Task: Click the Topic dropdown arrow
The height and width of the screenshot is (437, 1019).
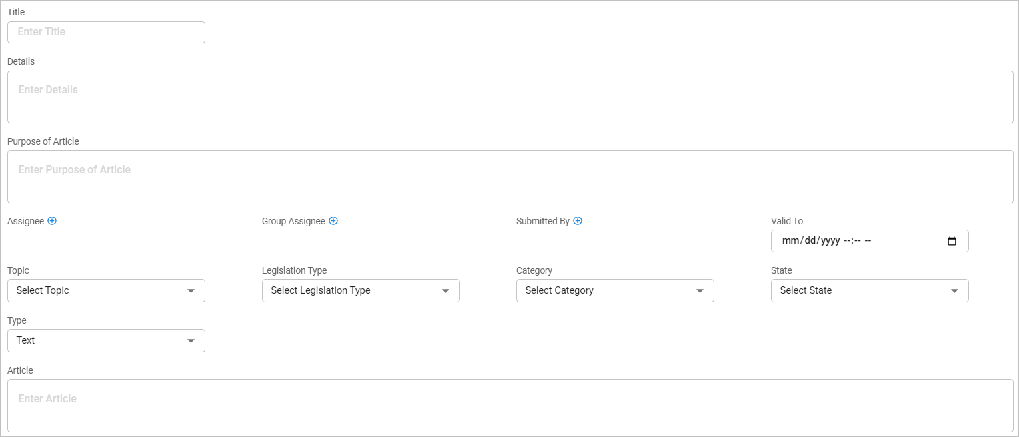Action: coord(191,291)
